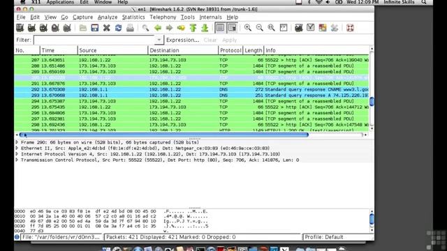Zoom out of packet text
The width and height of the screenshot is (447, 251).
[259, 28]
